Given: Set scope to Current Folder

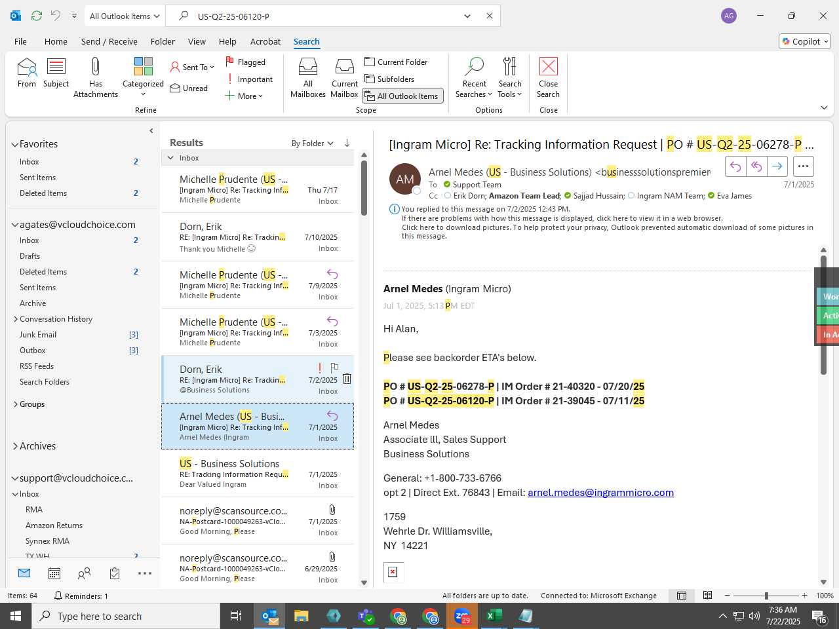Looking at the screenshot, I should [x=396, y=62].
